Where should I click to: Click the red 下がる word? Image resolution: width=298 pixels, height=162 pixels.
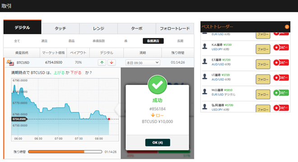tap(76, 72)
